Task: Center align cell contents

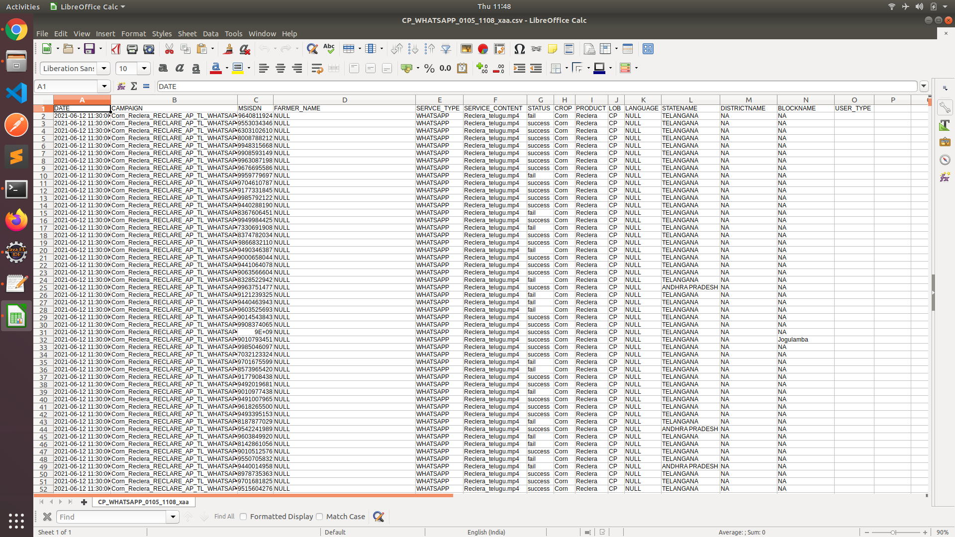Action: coord(281,68)
